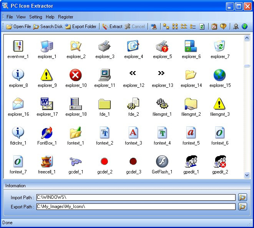Image resolution: width=254 pixels, height=228 pixels.
Task: Open the View menu
Action: point(21,17)
